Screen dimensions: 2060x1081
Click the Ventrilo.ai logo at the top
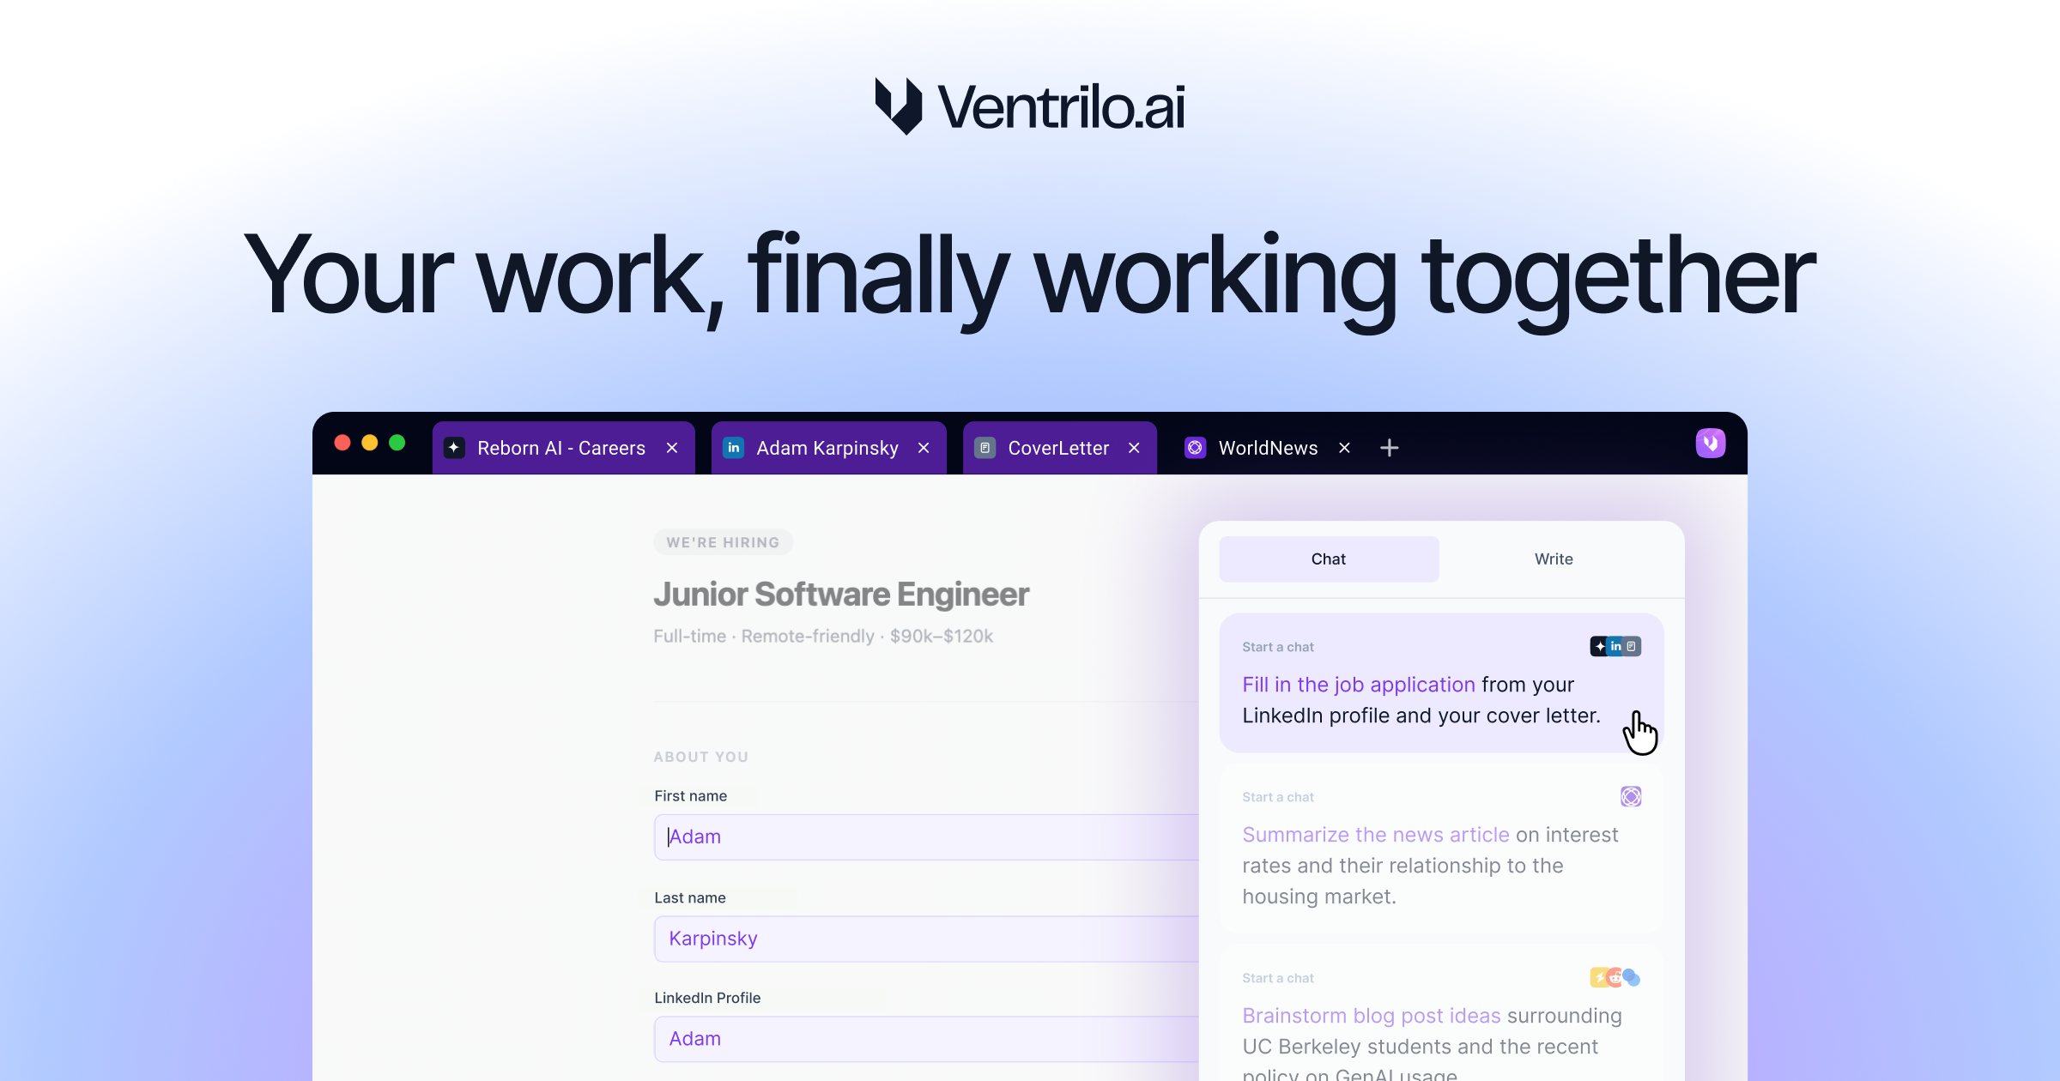tap(1030, 106)
